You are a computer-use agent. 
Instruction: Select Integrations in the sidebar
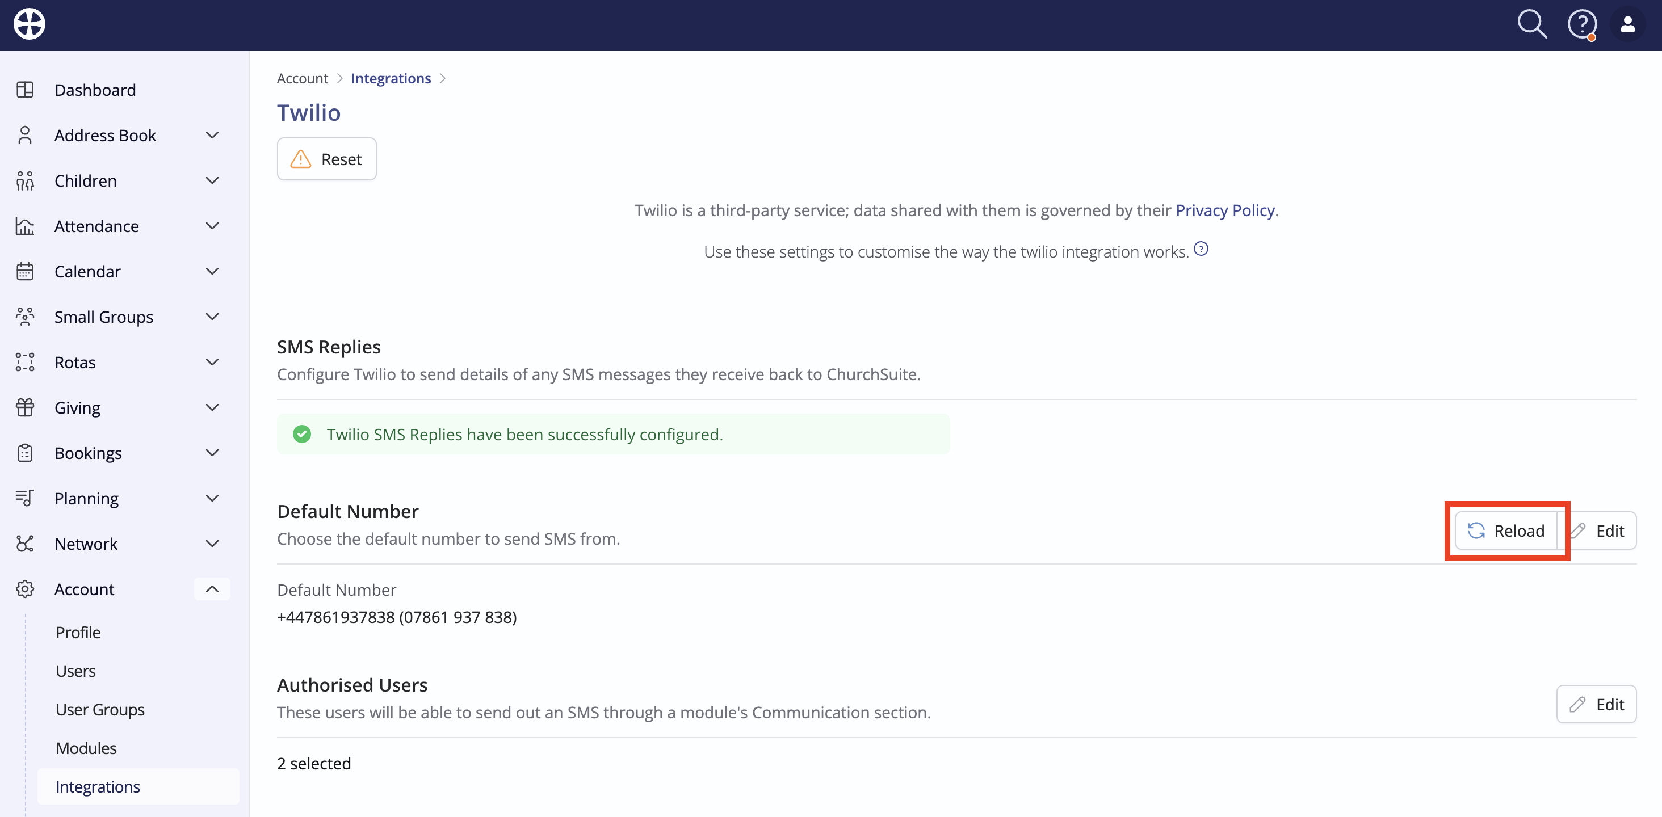tap(138, 787)
